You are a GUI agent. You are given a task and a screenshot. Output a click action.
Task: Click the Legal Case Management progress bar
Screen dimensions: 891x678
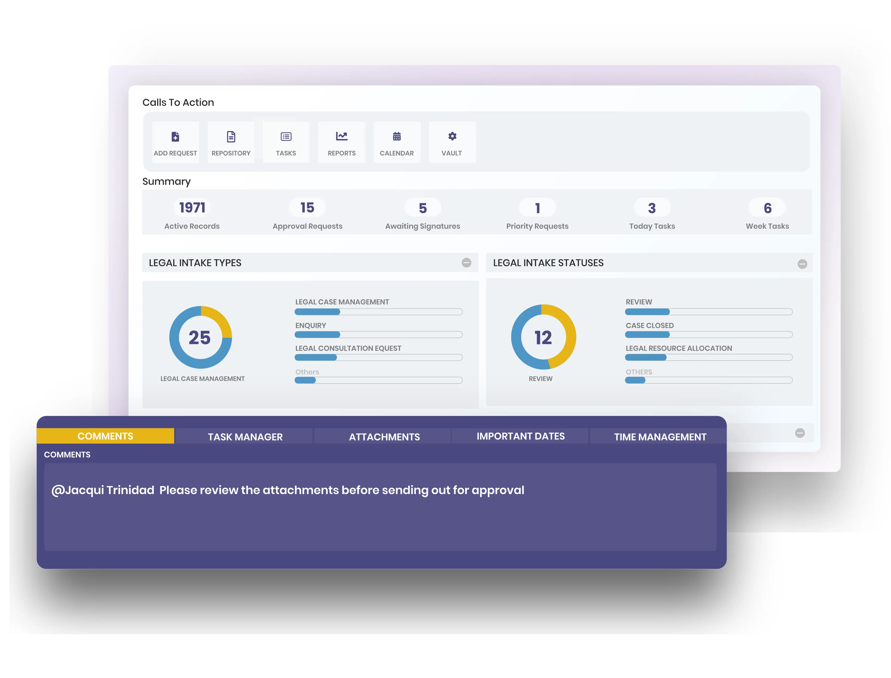coord(378,312)
